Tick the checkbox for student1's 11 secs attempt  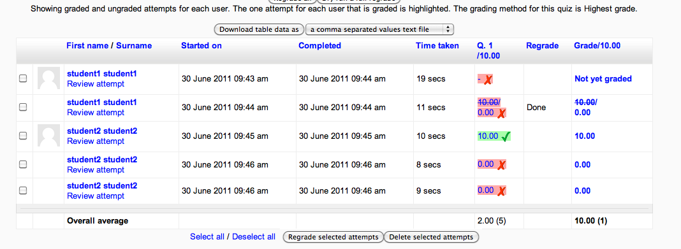(x=23, y=107)
